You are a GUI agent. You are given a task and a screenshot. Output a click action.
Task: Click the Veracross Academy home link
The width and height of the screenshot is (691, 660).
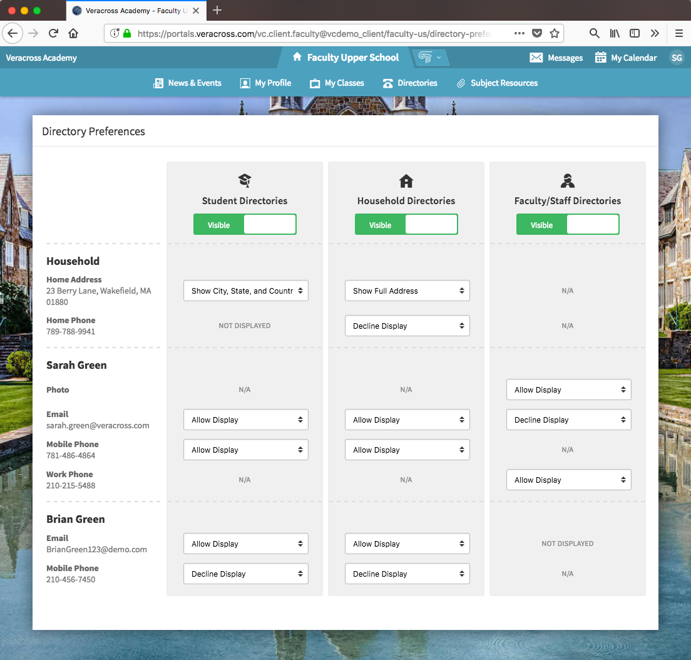(41, 57)
